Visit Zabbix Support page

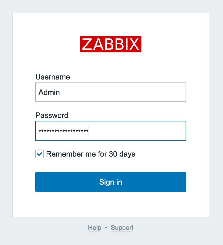click(122, 227)
